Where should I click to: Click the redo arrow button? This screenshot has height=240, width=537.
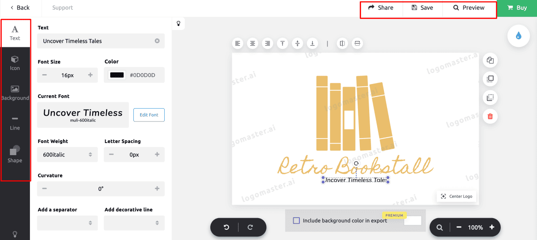(250, 227)
